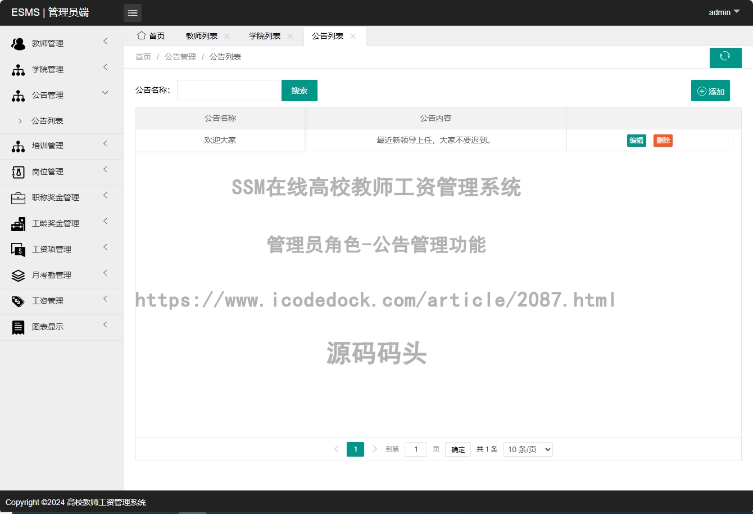Click the 教师管理 people icon
The width and height of the screenshot is (753, 514).
point(18,44)
